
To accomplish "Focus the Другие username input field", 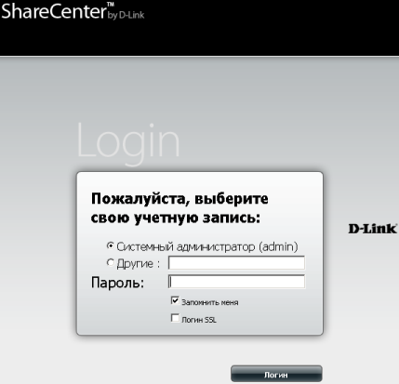I will (236, 263).
